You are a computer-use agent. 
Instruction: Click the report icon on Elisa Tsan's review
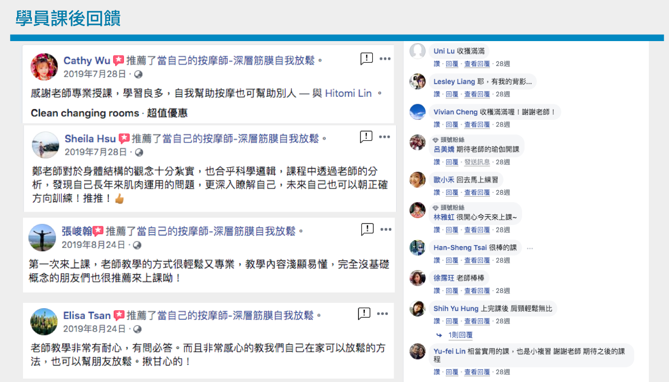(364, 314)
